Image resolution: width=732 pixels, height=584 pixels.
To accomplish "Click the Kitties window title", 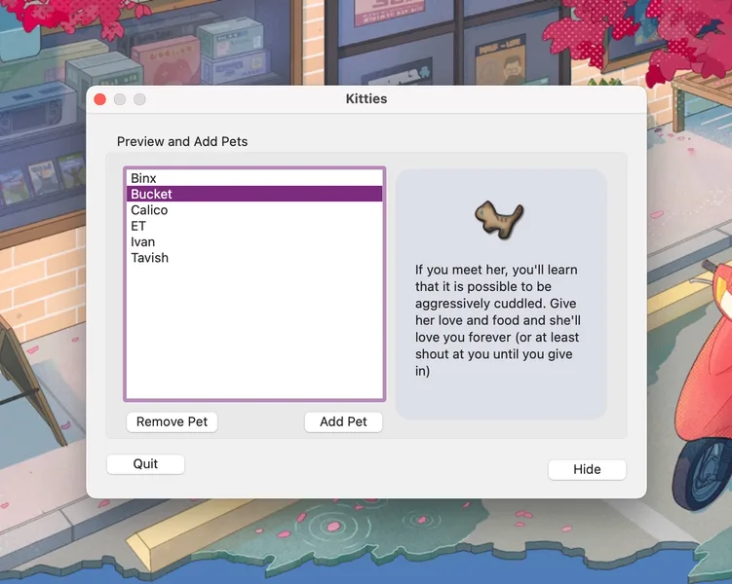I will point(366,99).
